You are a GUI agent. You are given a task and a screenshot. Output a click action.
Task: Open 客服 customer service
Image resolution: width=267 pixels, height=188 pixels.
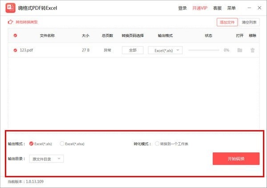(217, 8)
